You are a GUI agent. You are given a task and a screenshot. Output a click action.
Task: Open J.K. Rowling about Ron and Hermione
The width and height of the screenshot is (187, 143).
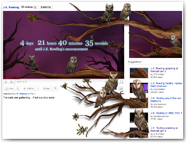click(x=166, y=99)
